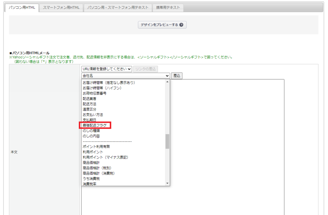Choose お届け時間帯（ハイフン） option
Image resolution: width=328 pixels, height=215 pixels.
tap(124, 88)
